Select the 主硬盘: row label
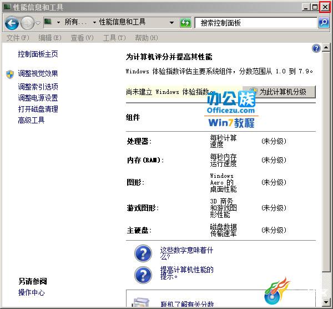Viewport: 333px width, 309px height. pyautogui.click(x=139, y=230)
